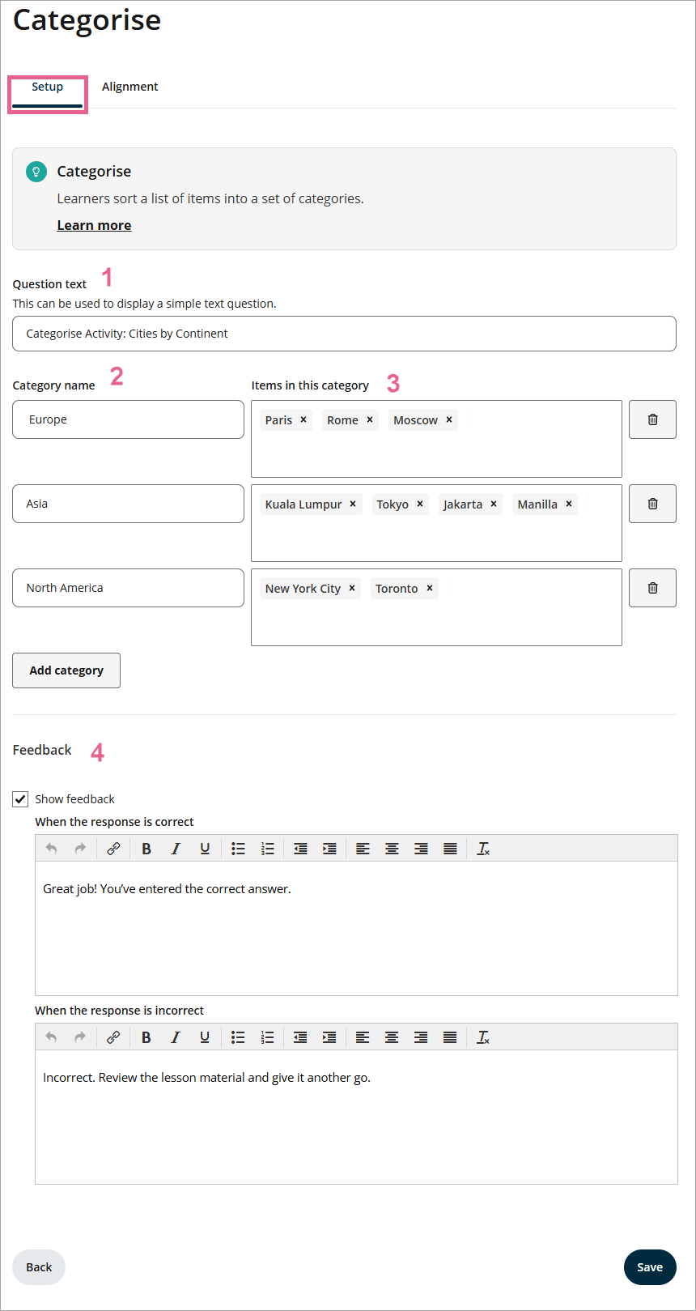
Task: Apply numbered list in correct response editor
Action: pyautogui.click(x=267, y=849)
